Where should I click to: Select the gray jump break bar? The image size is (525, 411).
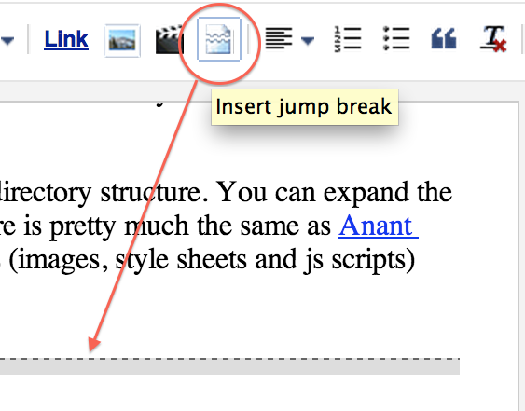pyautogui.click(x=229, y=367)
